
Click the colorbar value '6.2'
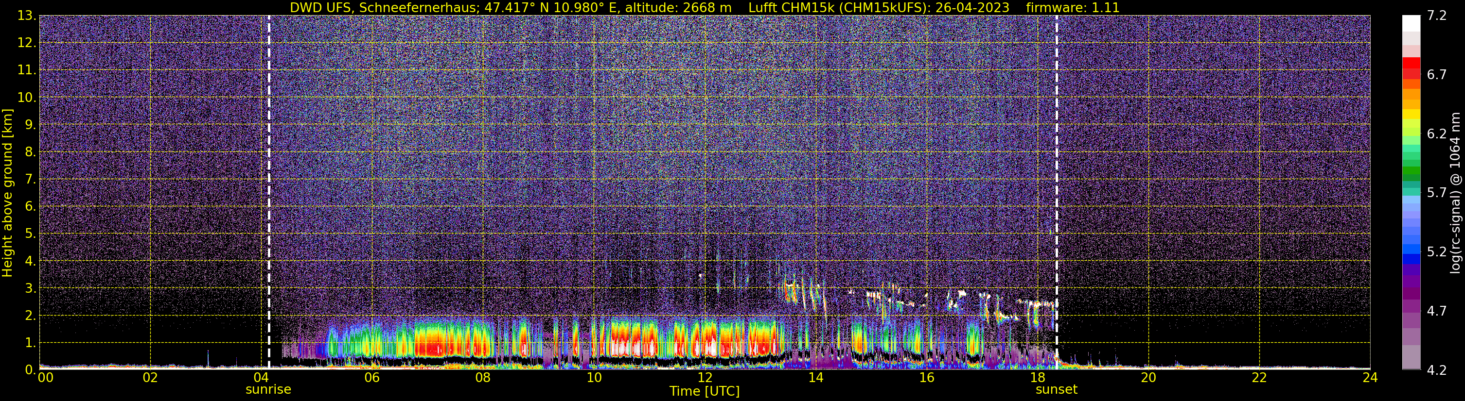pyautogui.click(x=1437, y=134)
